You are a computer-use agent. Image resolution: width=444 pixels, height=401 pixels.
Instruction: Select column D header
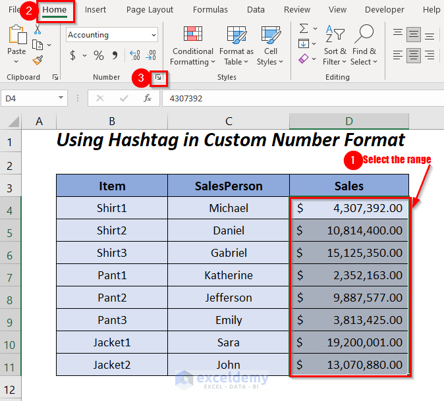[349, 121]
